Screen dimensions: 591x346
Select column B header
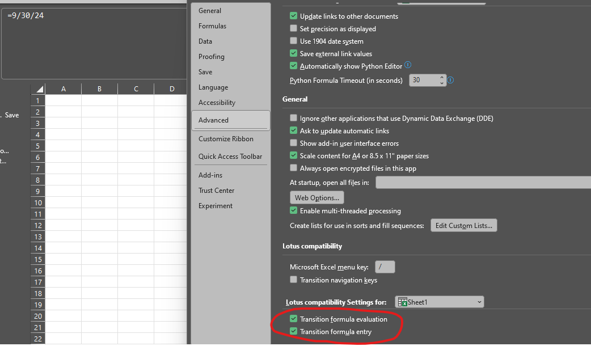(x=99, y=89)
